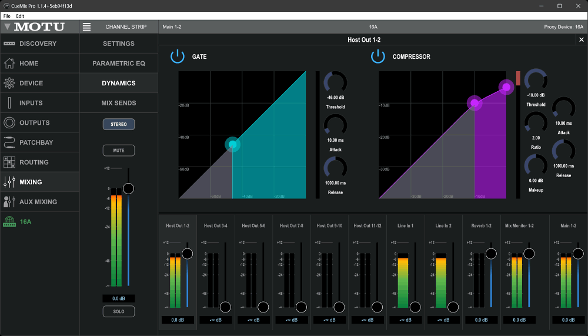588x336 pixels.
Task: Click the Gate Threshold knob
Action: tap(335, 82)
